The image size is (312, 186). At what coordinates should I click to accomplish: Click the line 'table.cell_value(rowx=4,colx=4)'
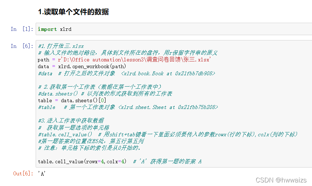tap(82, 162)
